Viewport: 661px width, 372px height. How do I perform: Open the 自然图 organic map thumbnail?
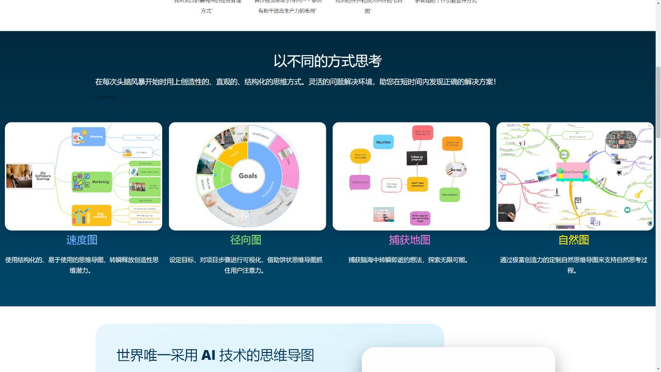coord(575,176)
